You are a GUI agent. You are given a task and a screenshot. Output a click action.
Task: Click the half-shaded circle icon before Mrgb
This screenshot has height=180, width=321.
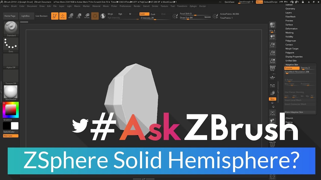103,16
